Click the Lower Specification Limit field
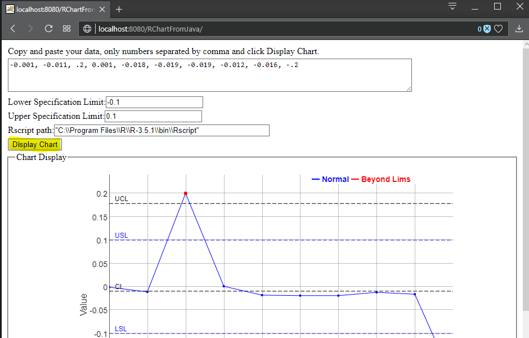Viewport: 529px width, 338px height. 154,103
